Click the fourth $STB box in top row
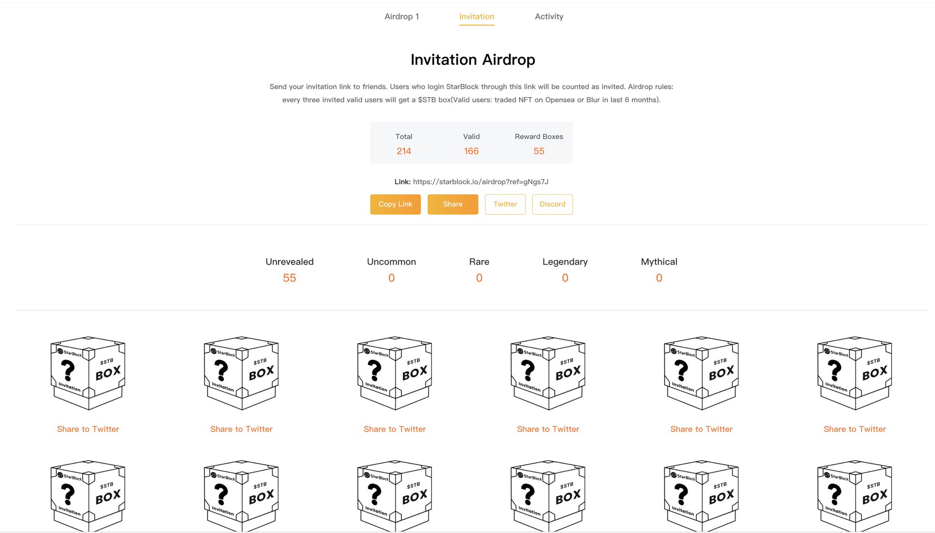 coord(548,373)
